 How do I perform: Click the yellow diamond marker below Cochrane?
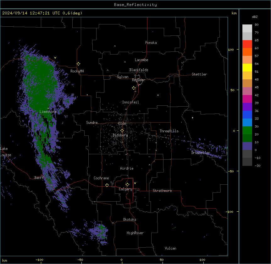(107, 185)
